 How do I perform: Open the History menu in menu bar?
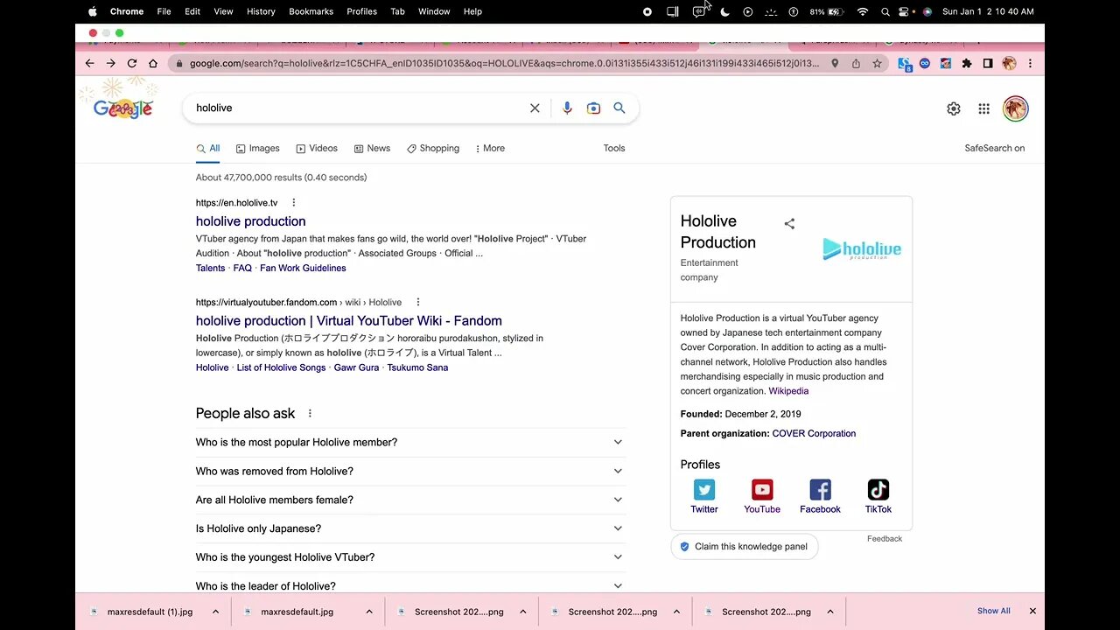(x=261, y=11)
